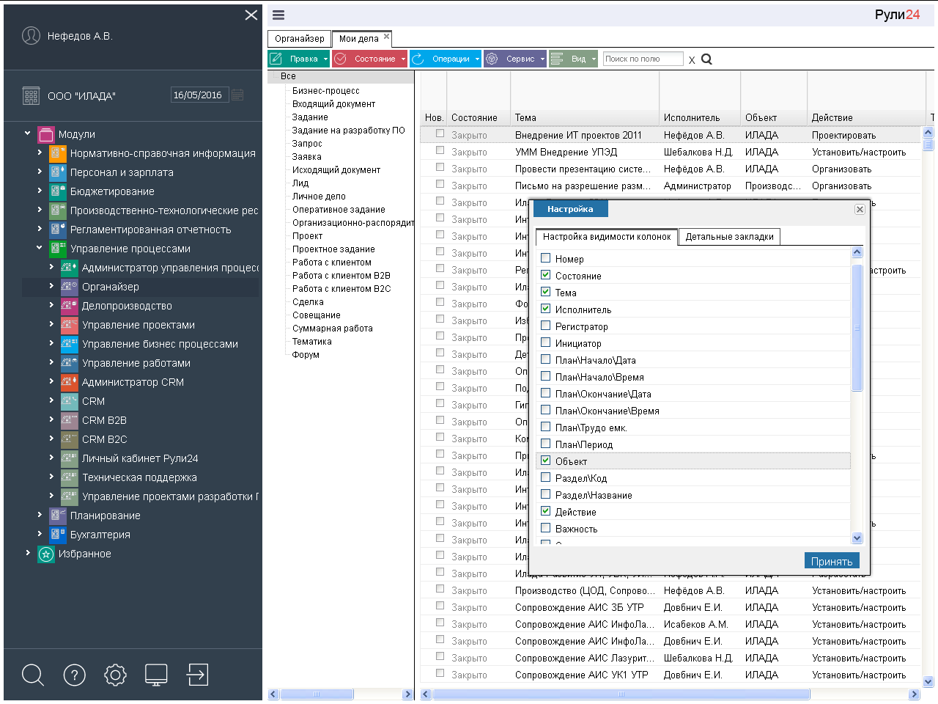The width and height of the screenshot is (938, 704).
Task: Click the dialog column list scrollbar thumb
Action: click(x=857, y=327)
